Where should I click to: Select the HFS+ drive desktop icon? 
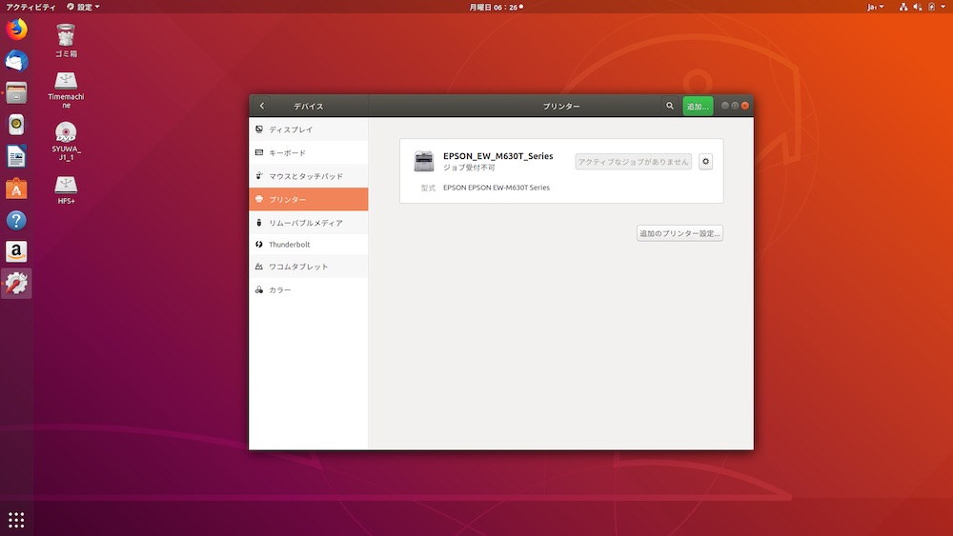[66, 190]
